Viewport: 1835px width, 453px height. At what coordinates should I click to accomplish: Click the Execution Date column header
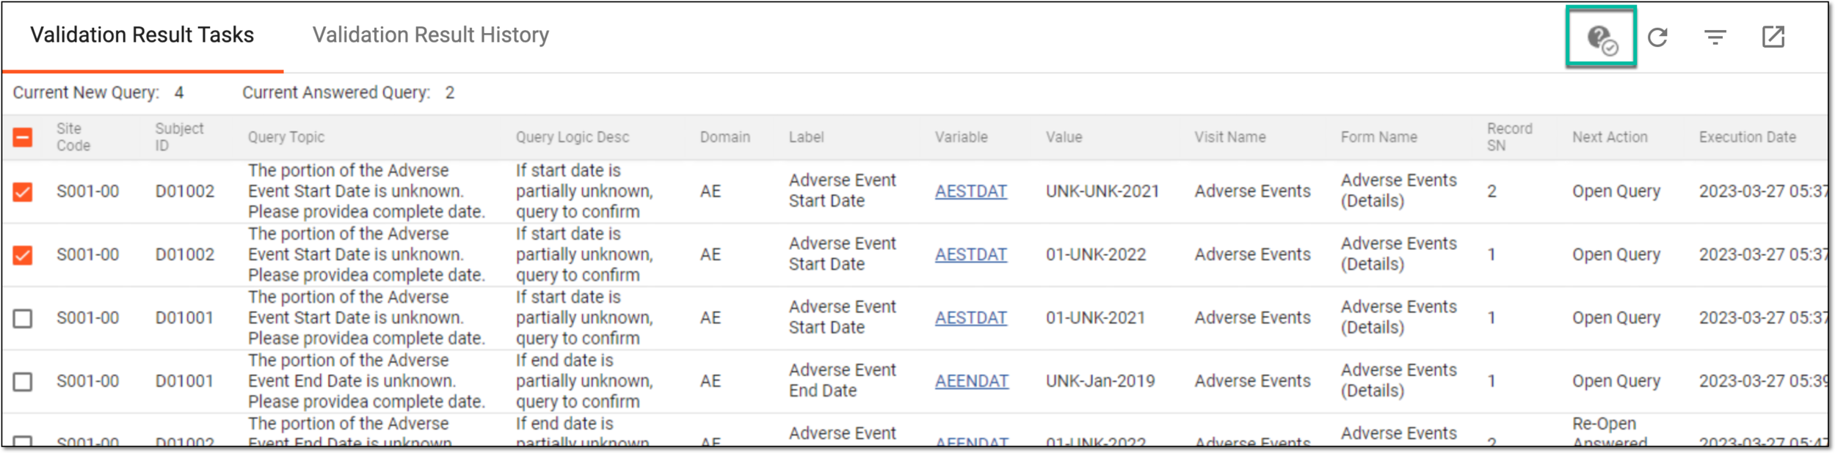coord(1747,137)
